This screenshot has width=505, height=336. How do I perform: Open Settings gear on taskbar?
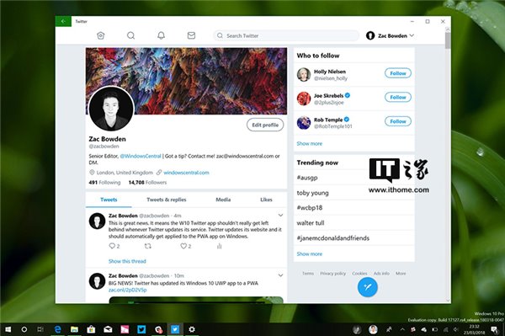point(192,329)
